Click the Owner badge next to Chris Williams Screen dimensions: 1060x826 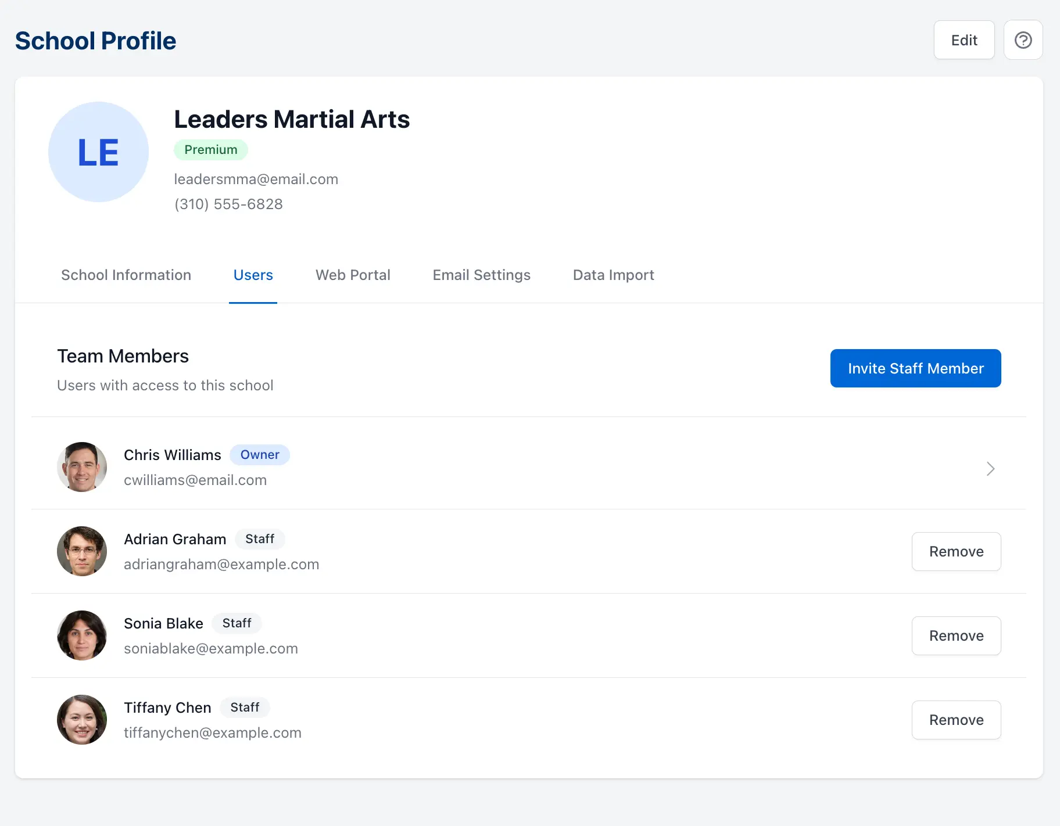tap(260, 454)
